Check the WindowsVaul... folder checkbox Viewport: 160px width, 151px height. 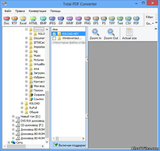(54, 38)
